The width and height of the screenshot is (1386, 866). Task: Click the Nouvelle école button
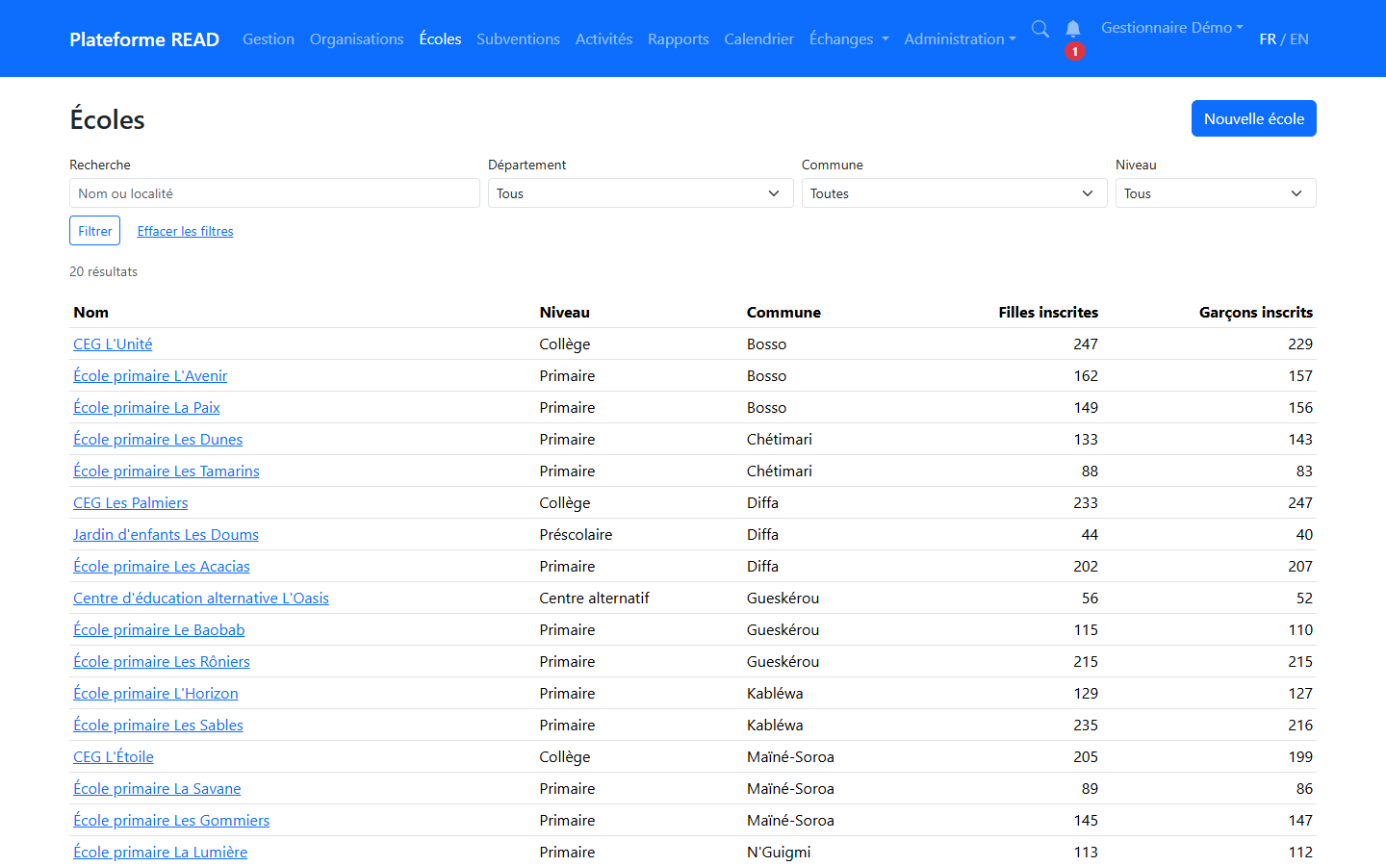(1254, 118)
